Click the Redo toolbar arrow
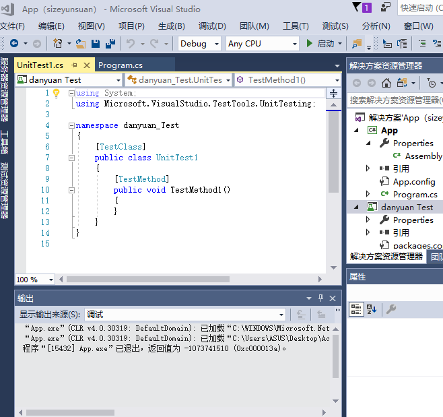 tap(154, 44)
